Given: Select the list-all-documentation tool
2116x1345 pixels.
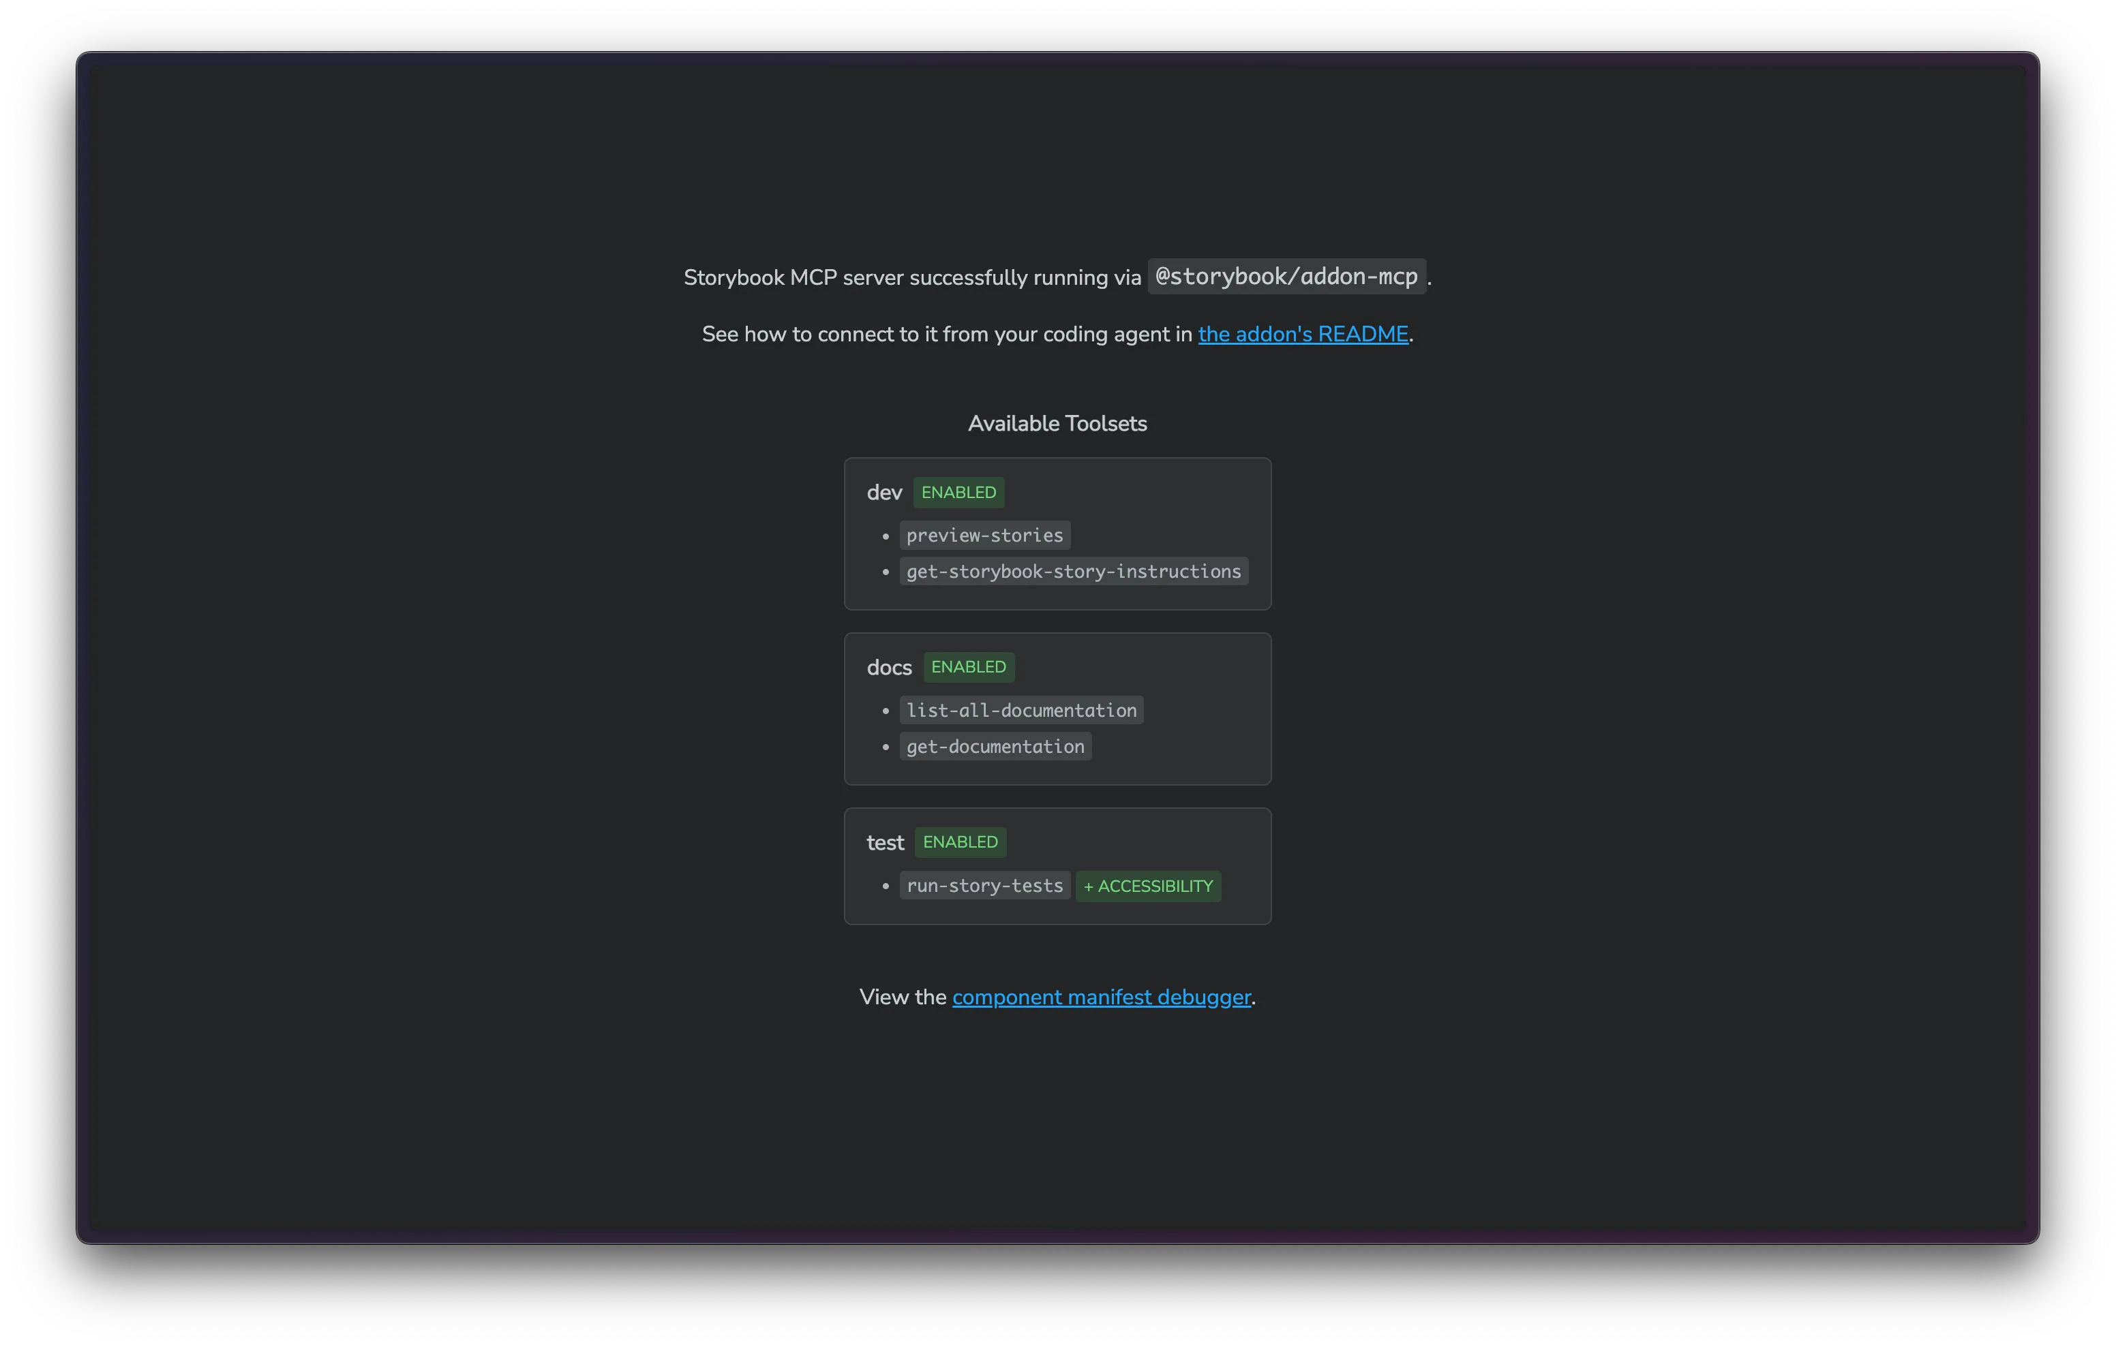Looking at the screenshot, I should (1021, 711).
